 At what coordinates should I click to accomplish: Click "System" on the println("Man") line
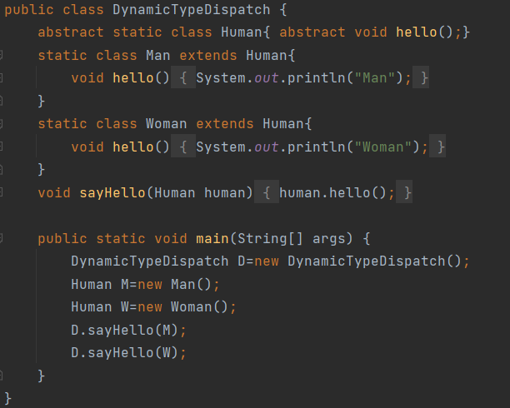coord(221,78)
